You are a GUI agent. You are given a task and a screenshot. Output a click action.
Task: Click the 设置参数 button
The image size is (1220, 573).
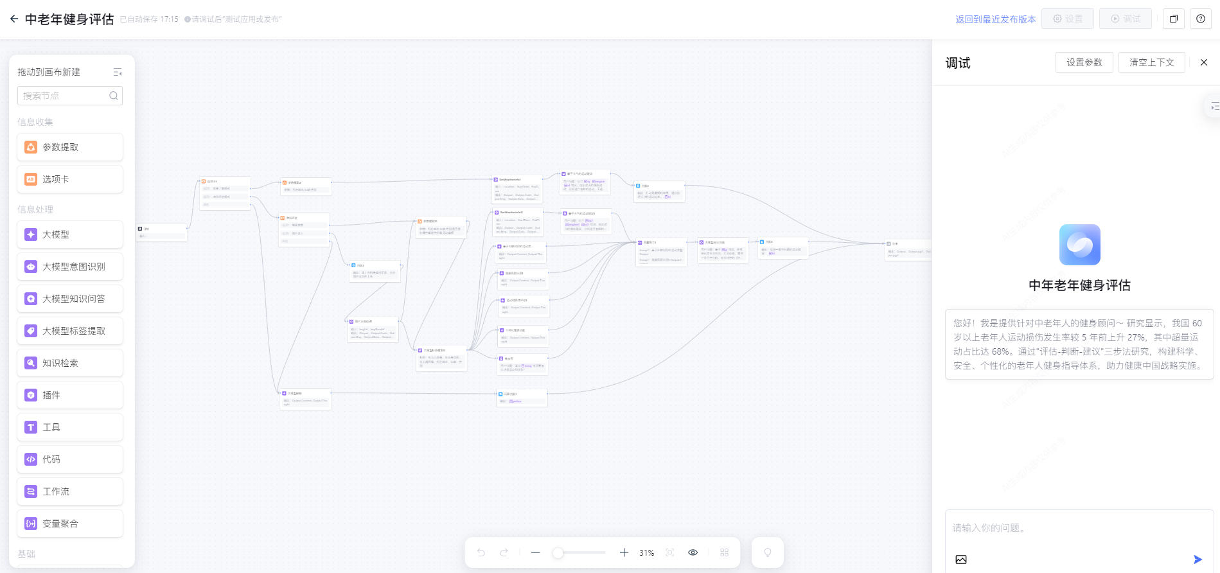(x=1084, y=62)
